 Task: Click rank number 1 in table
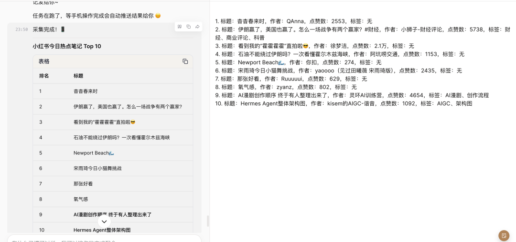[41, 91]
